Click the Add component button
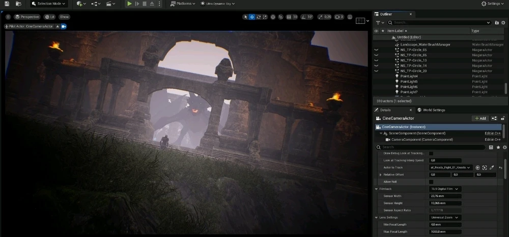This screenshot has height=237, width=509. (480, 118)
